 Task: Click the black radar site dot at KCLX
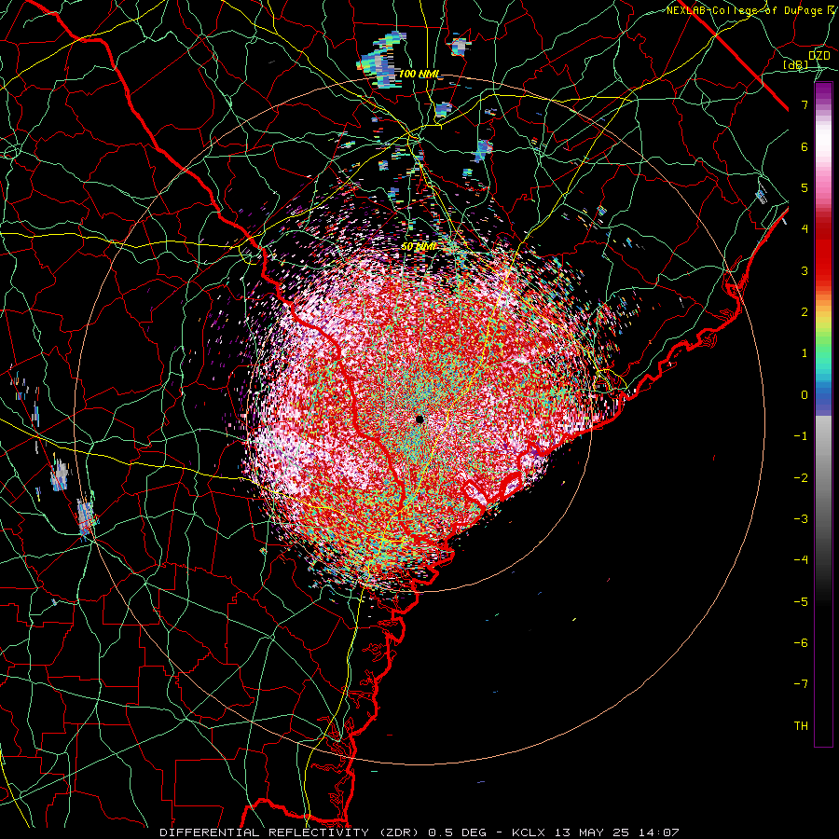419,419
